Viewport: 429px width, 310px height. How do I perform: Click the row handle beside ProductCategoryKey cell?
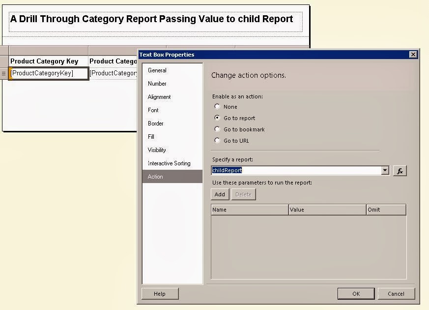point(3,73)
